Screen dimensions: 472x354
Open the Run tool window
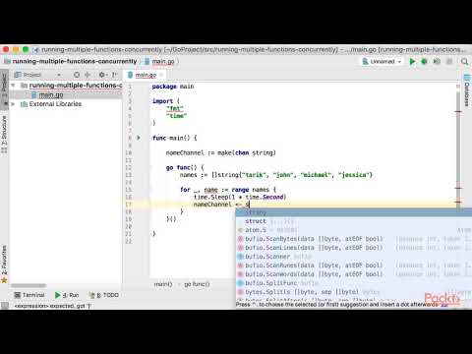[x=67, y=295]
